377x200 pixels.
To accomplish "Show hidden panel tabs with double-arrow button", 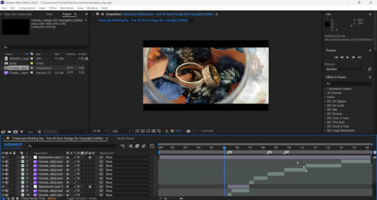I will [86, 14].
